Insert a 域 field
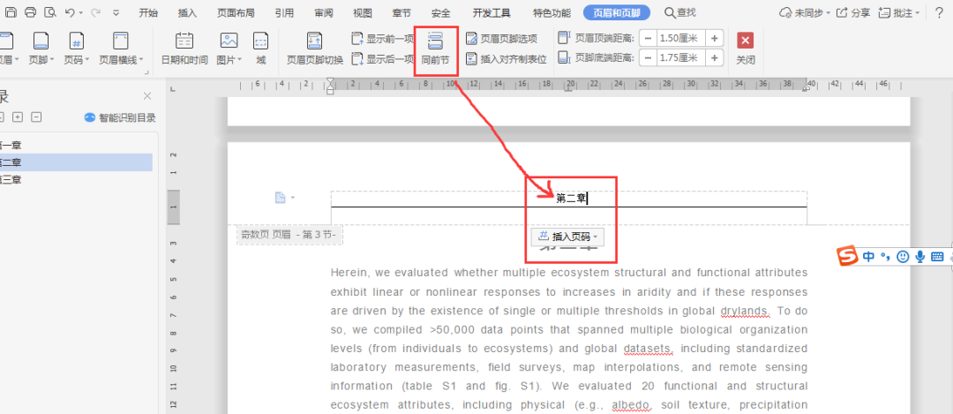The width and height of the screenshot is (953, 414). tap(260, 48)
